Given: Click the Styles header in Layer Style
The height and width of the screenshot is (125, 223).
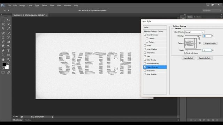Looking at the screenshot, I should 155,27.
